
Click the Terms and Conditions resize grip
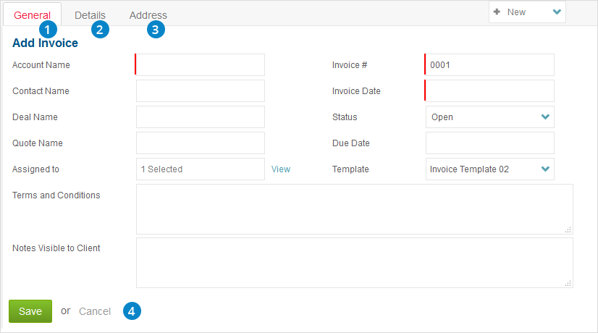(x=568, y=229)
